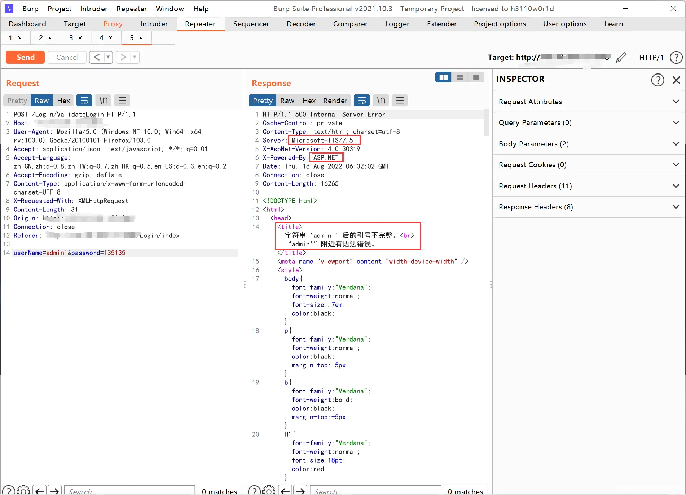
Task: Switch to the Decoder tab
Action: pos(301,24)
